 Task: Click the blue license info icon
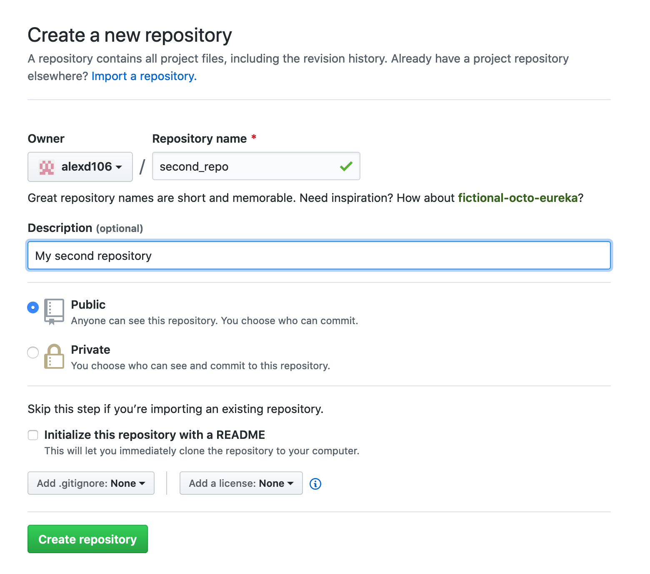tap(315, 484)
